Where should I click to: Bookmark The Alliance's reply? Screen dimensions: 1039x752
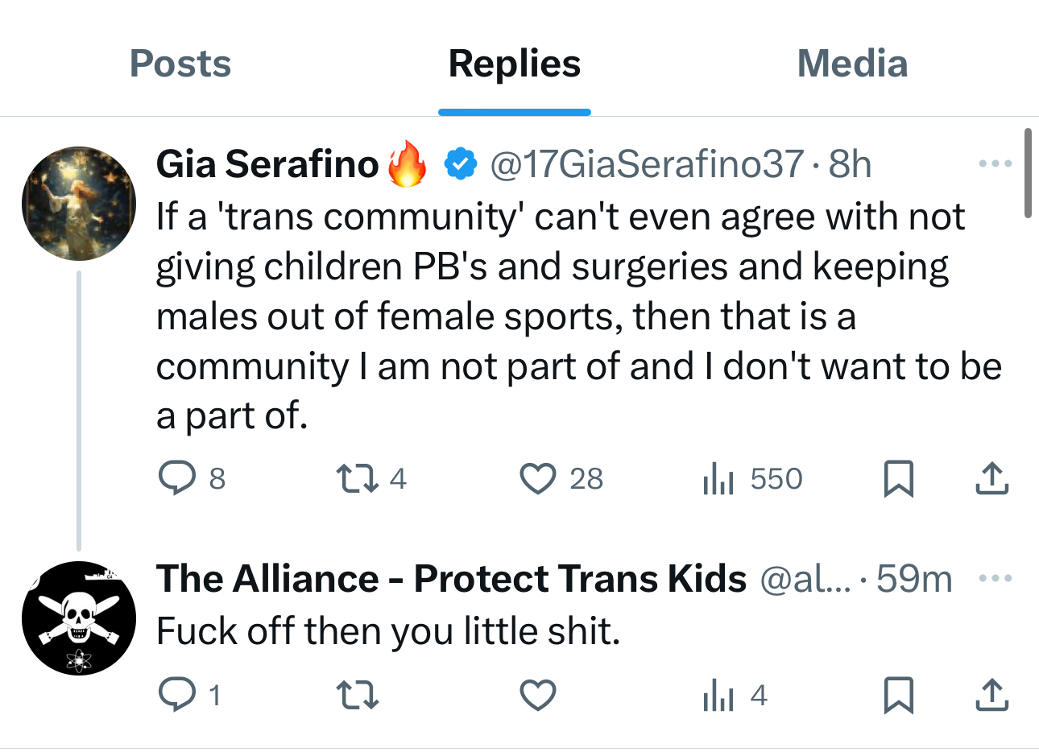point(898,695)
